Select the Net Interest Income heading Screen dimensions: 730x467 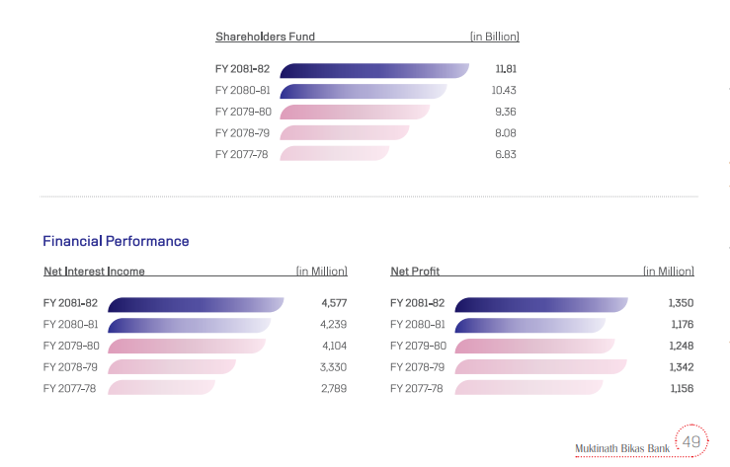[94, 271]
